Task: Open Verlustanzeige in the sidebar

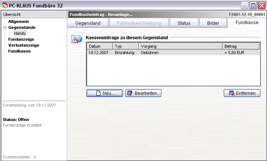Action: [24, 45]
